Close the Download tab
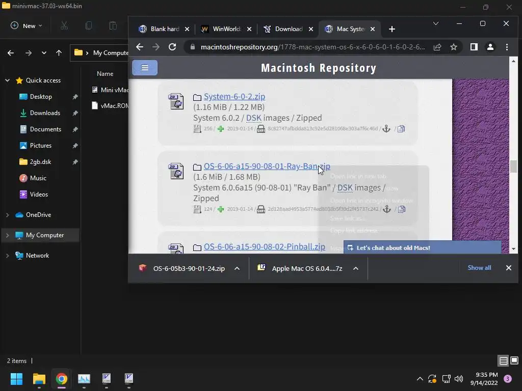Viewport: 522px width, 391px height. (311, 29)
